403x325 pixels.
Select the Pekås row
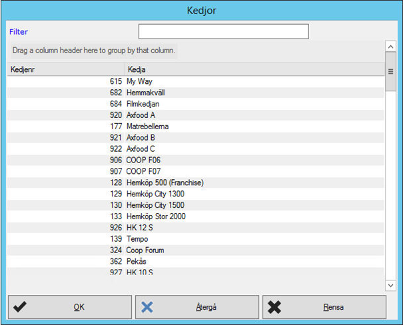[x=196, y=261]
